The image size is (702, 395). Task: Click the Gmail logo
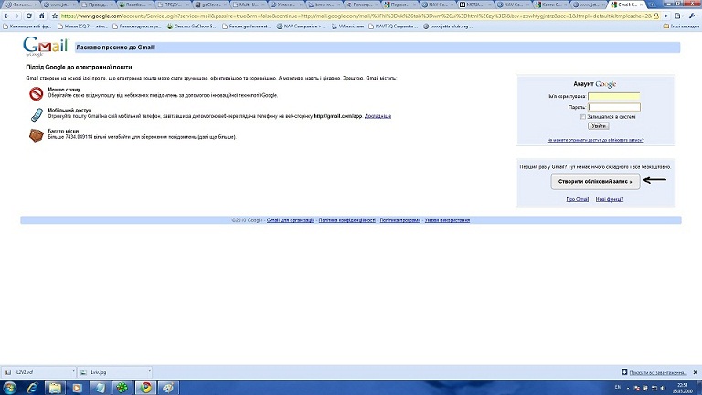45,46
